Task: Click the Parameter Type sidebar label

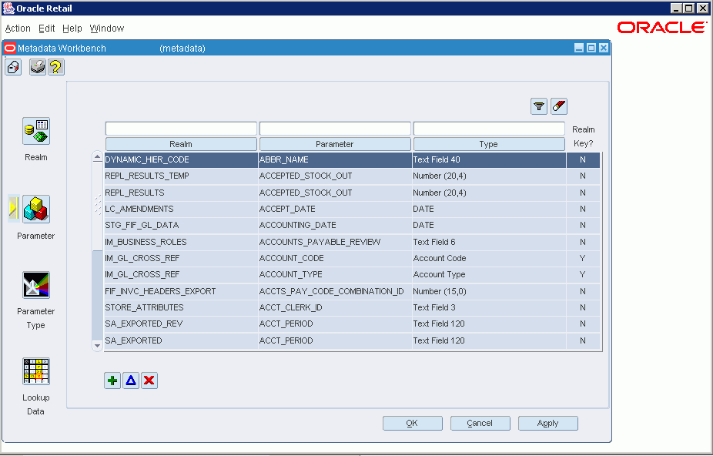Action: pos(36,318)
